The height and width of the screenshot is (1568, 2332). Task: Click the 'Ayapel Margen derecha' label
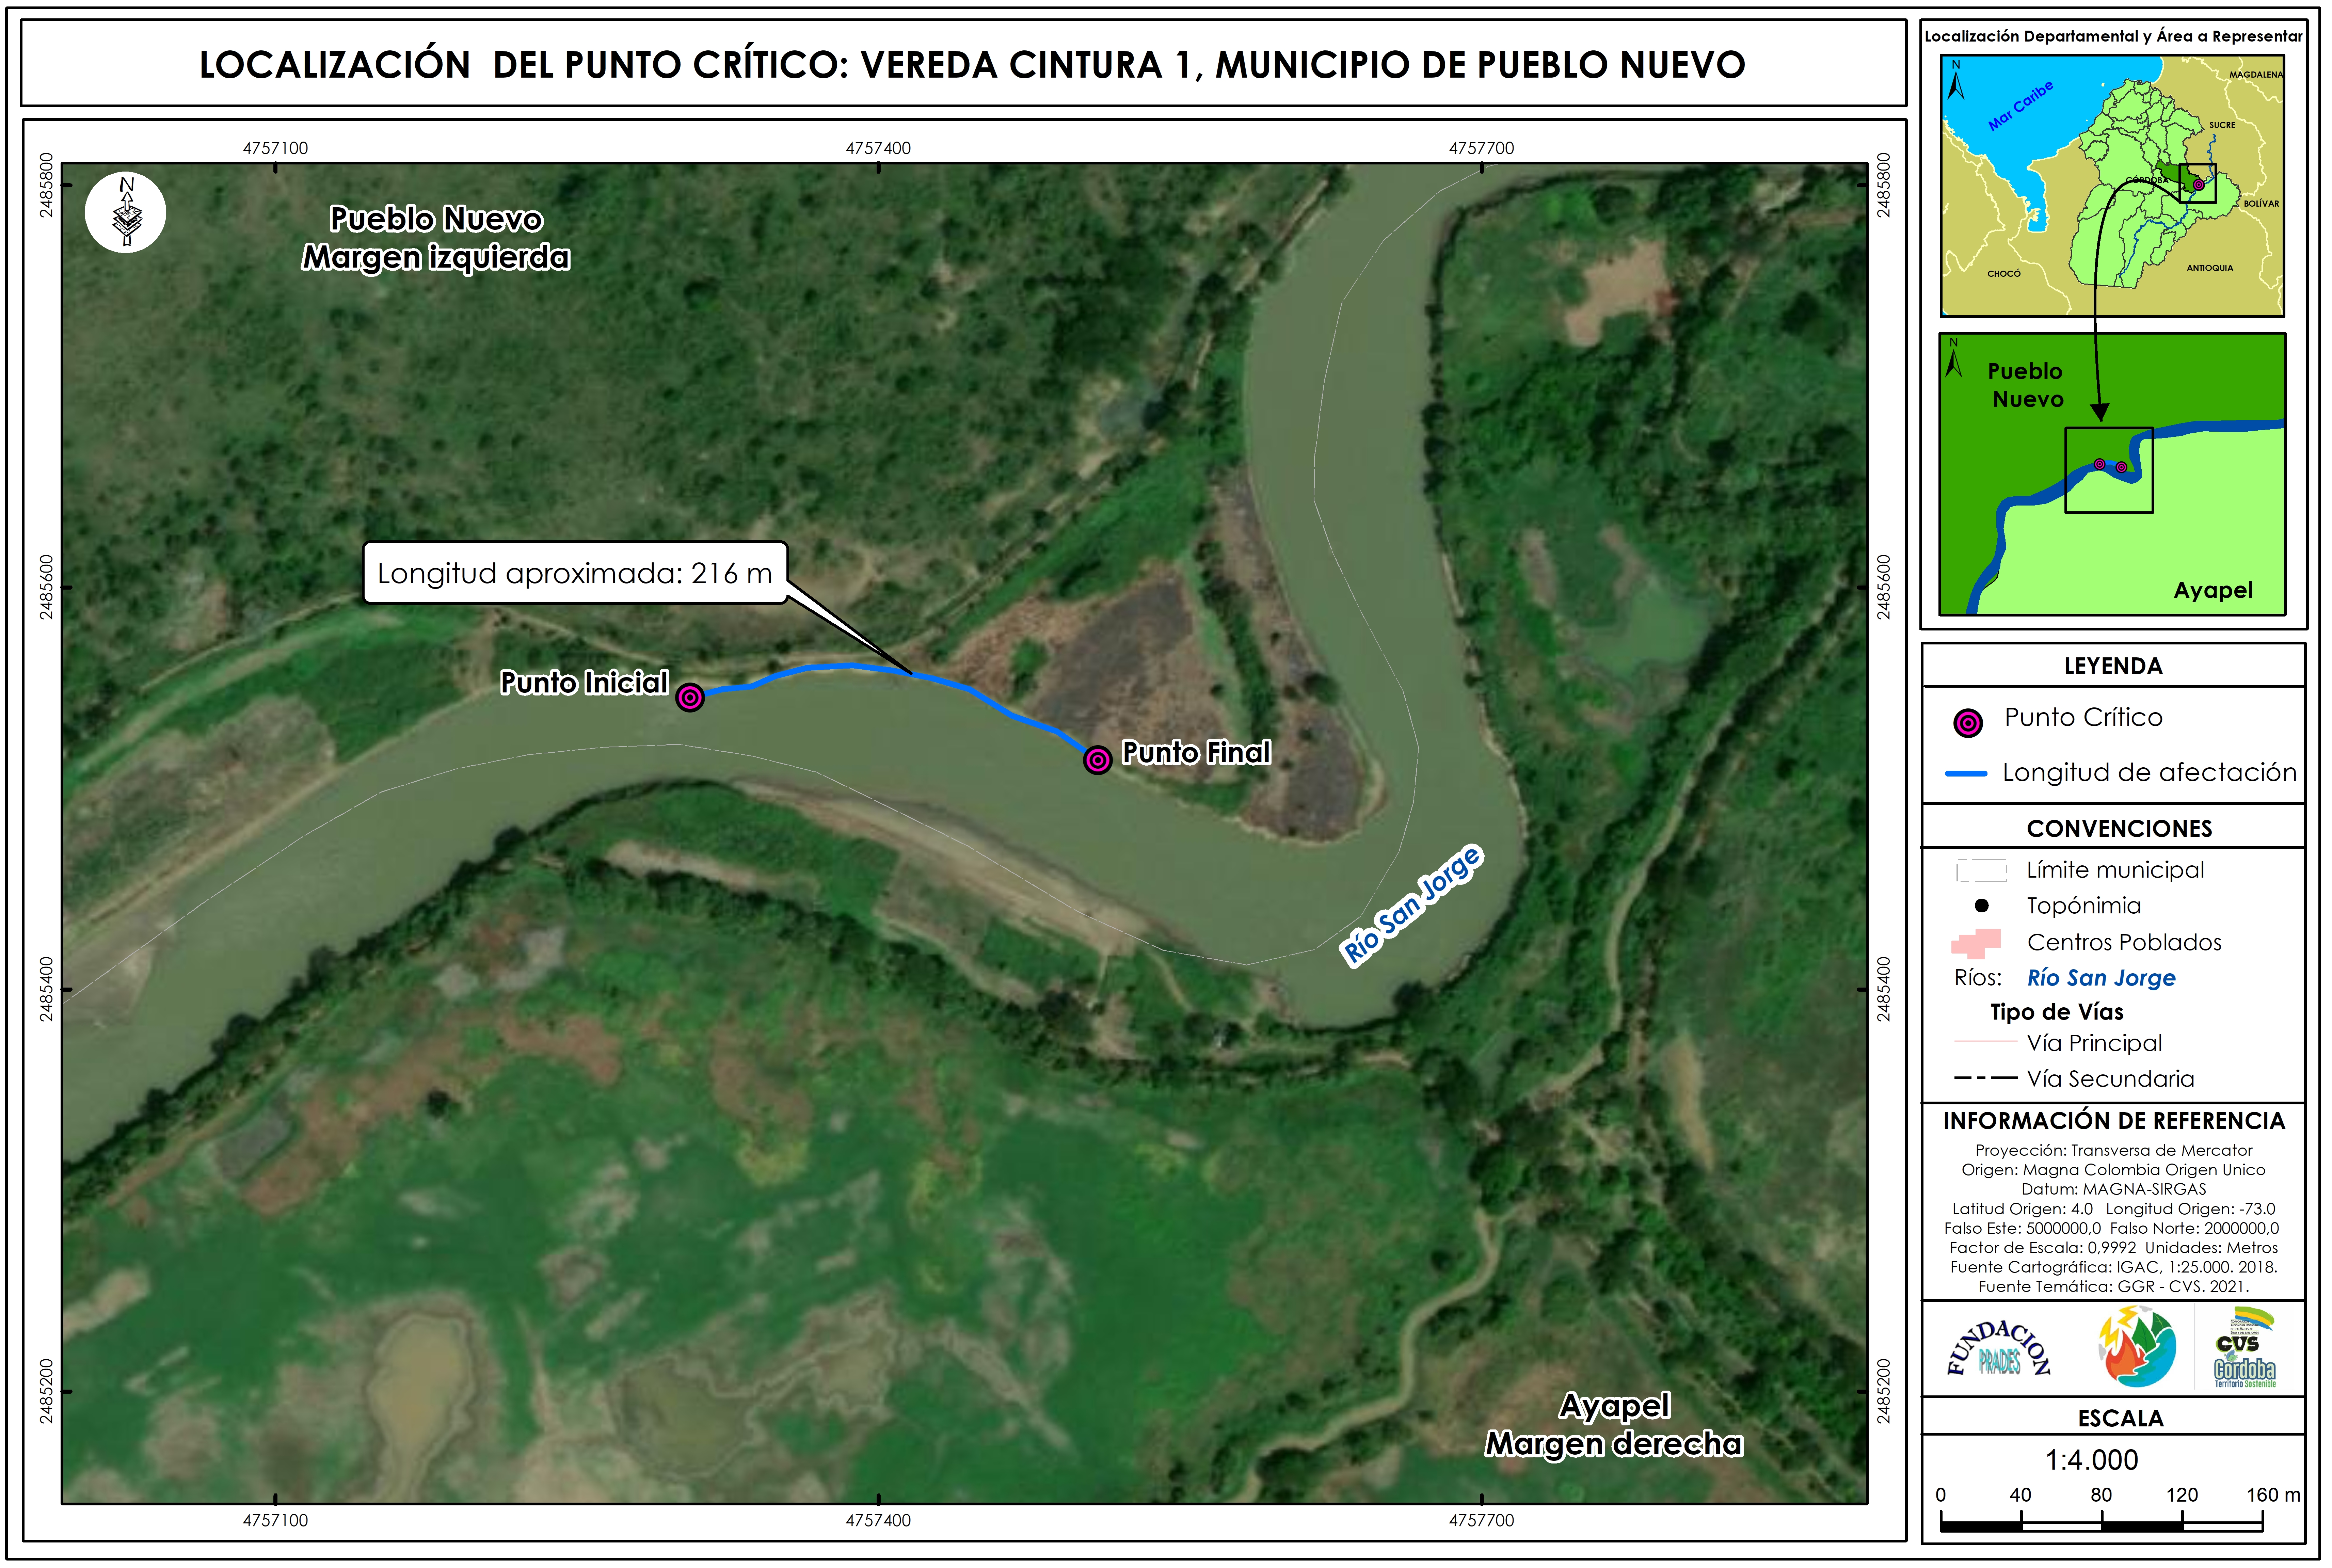tap(1614, 1425)
